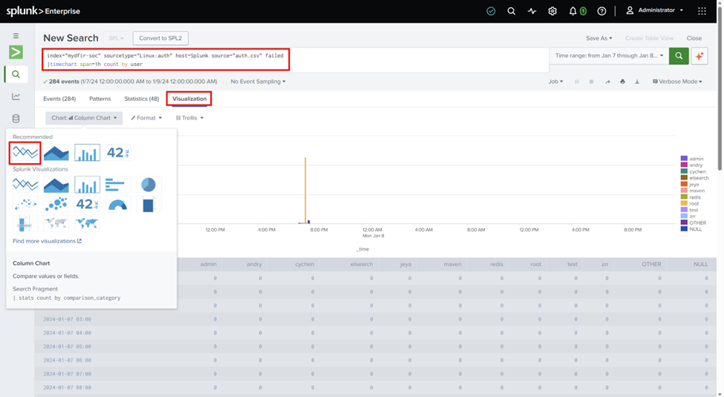This screenshot has height=397, width=724.
Task: Choose Line Chart in Splunk Visualizations list
Action: pos(25,185)
